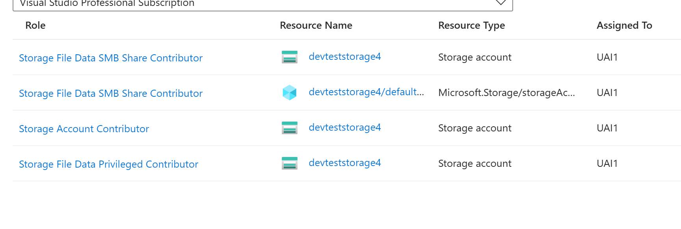This screenshot has width=681, height=229.
Task: Sort by the Role column header
Action: point(35,25)
